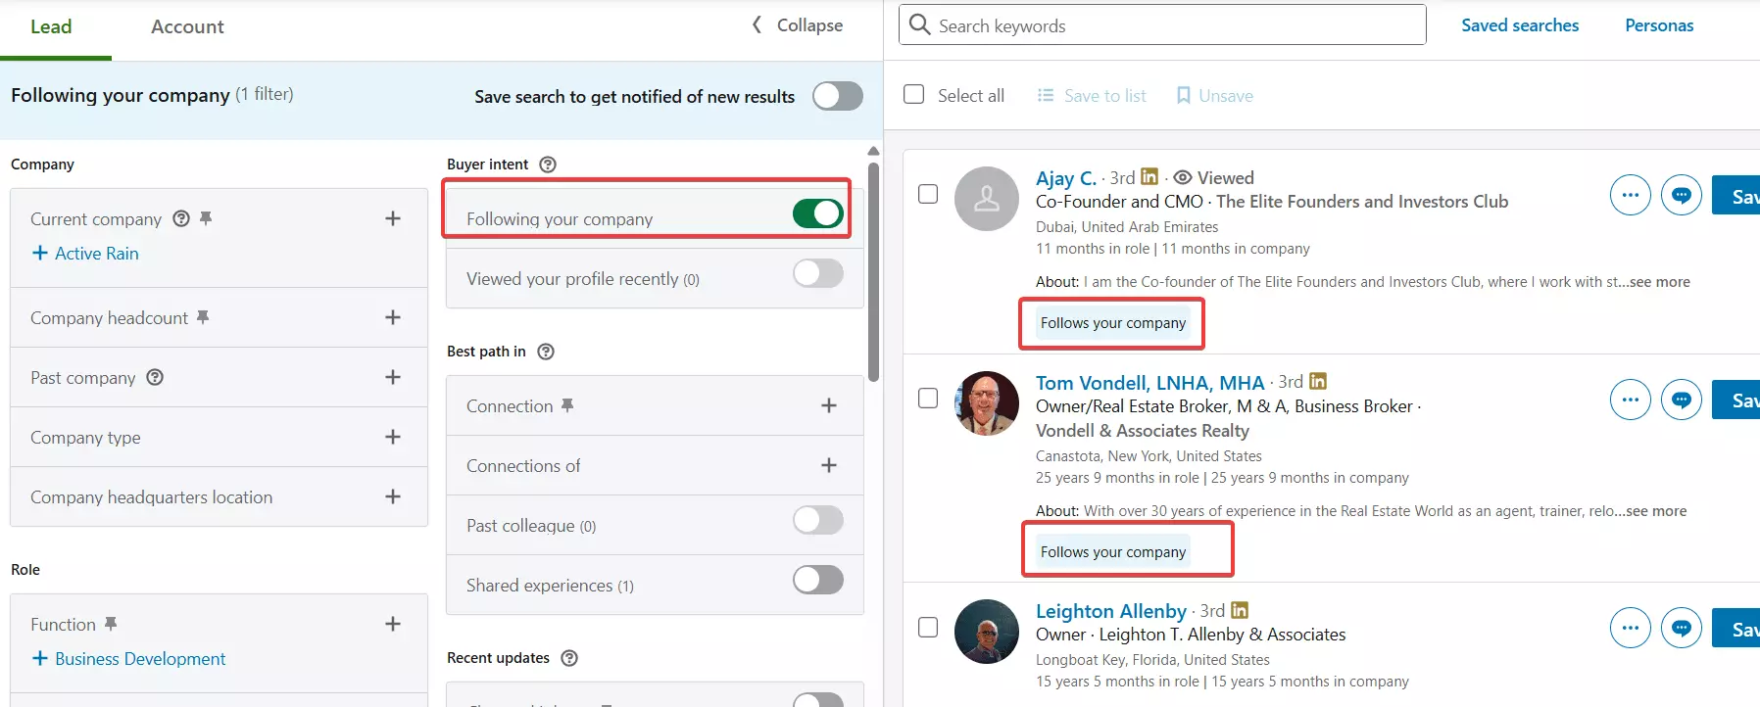This screenshot has width=1760, height=707.
Task: Open Saved searches
Action: click(1520, 25)
